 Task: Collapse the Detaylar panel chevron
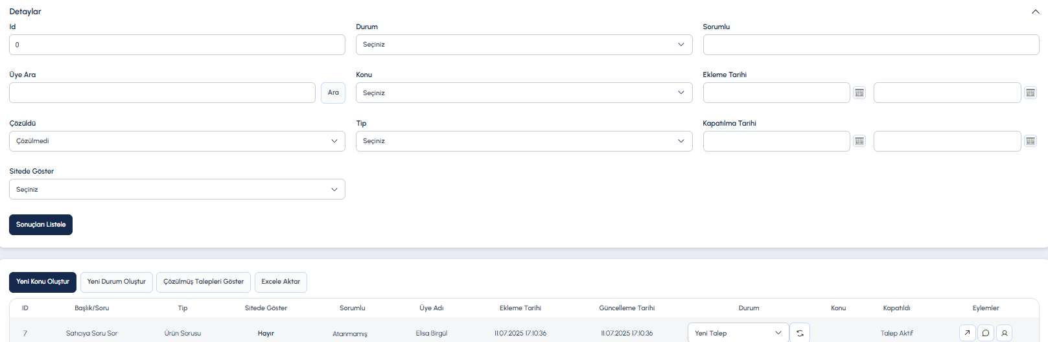[1035, 12]
